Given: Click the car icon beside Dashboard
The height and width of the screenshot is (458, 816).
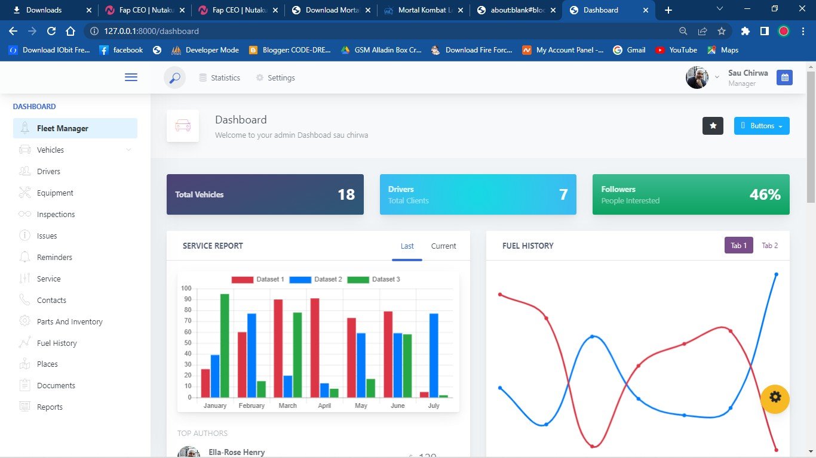Looking at the screenshot, I should (183, 126).
